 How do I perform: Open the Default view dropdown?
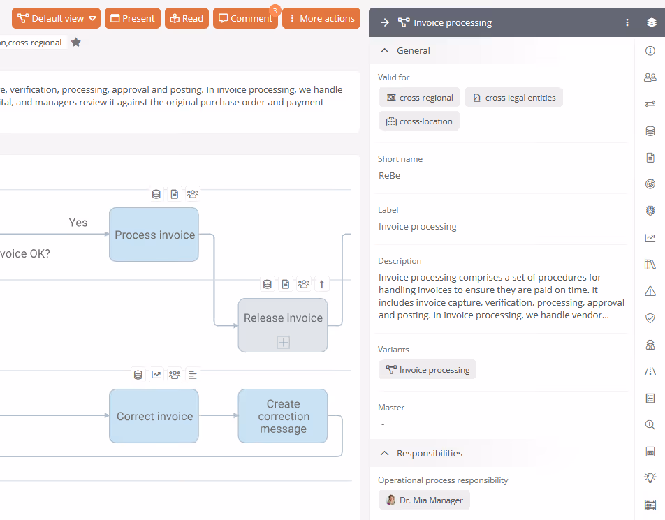[x=56, y=18]
